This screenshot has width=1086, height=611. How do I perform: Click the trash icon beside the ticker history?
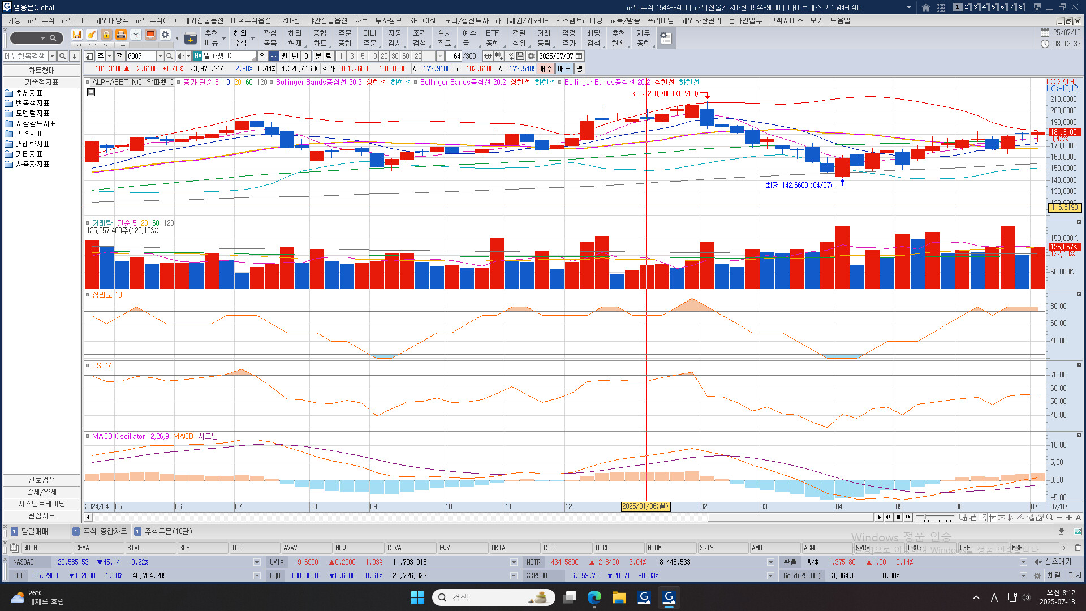pos(1078,548)
